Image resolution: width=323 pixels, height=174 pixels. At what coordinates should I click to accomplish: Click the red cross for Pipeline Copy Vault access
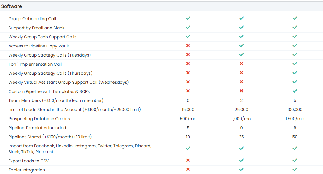188,46
